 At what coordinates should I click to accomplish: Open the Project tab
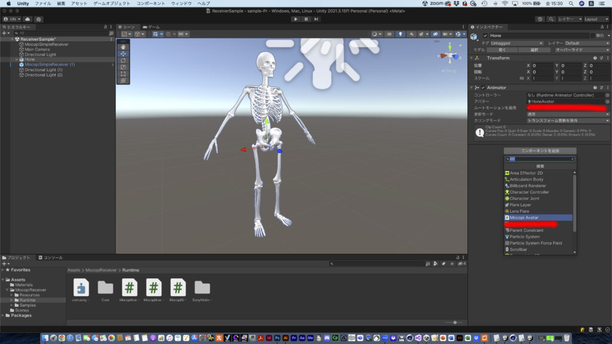(x=16, y=258)
